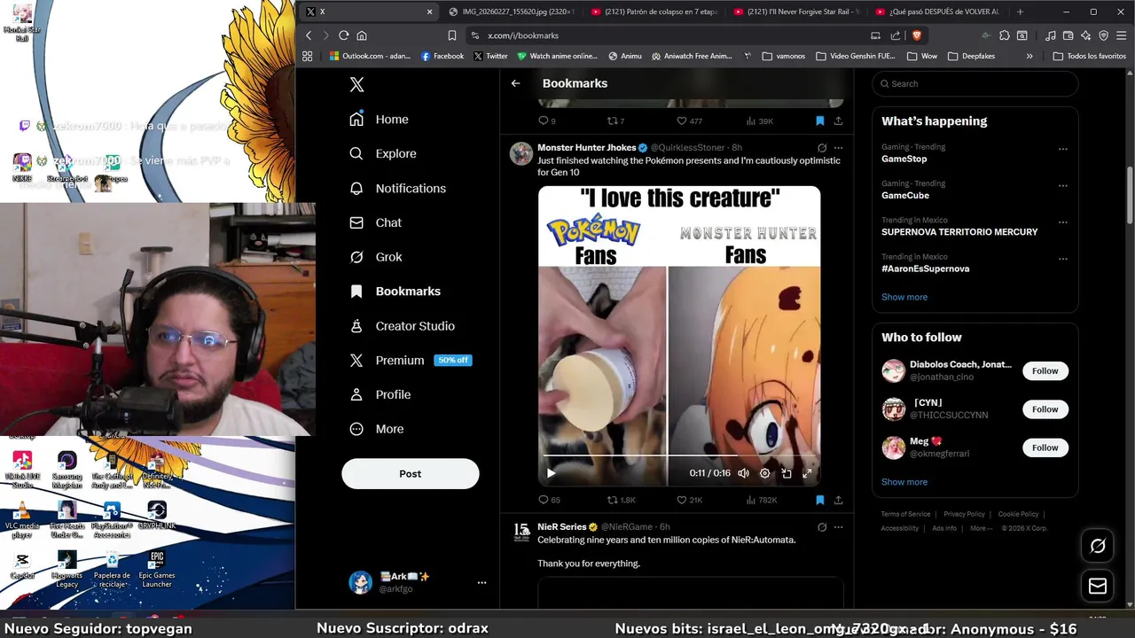
Task: Open Grok from the sidebar
Action: (x=376, y=257)
